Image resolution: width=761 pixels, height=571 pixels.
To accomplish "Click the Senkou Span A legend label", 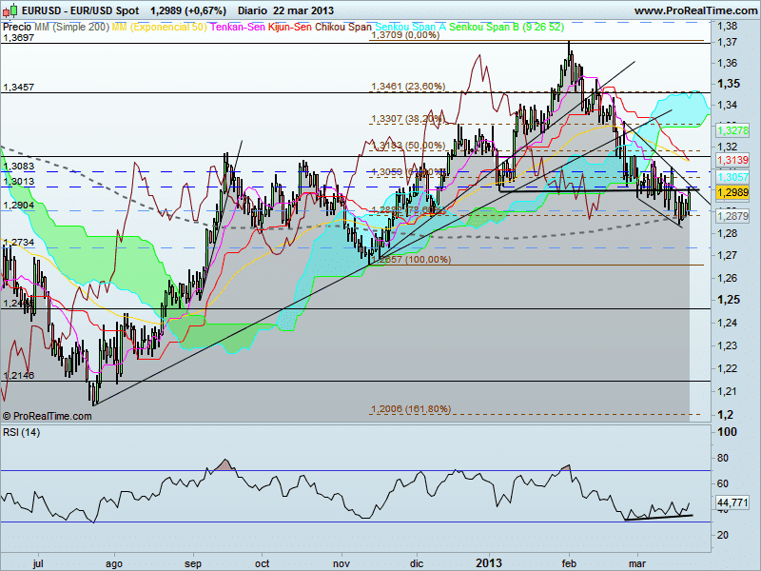I will click(411, 28).
